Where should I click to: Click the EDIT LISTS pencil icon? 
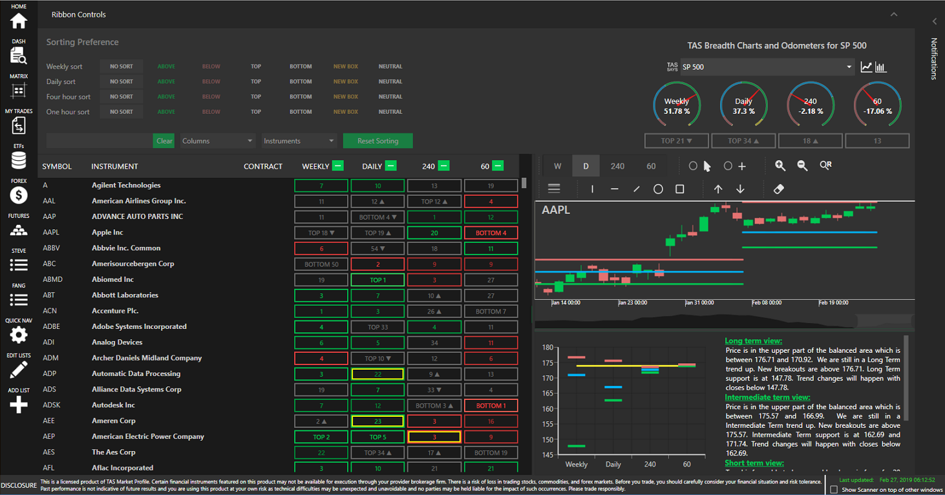[19, 370]
